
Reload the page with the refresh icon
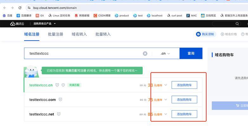pyautogui.click(x=20, y=8)
